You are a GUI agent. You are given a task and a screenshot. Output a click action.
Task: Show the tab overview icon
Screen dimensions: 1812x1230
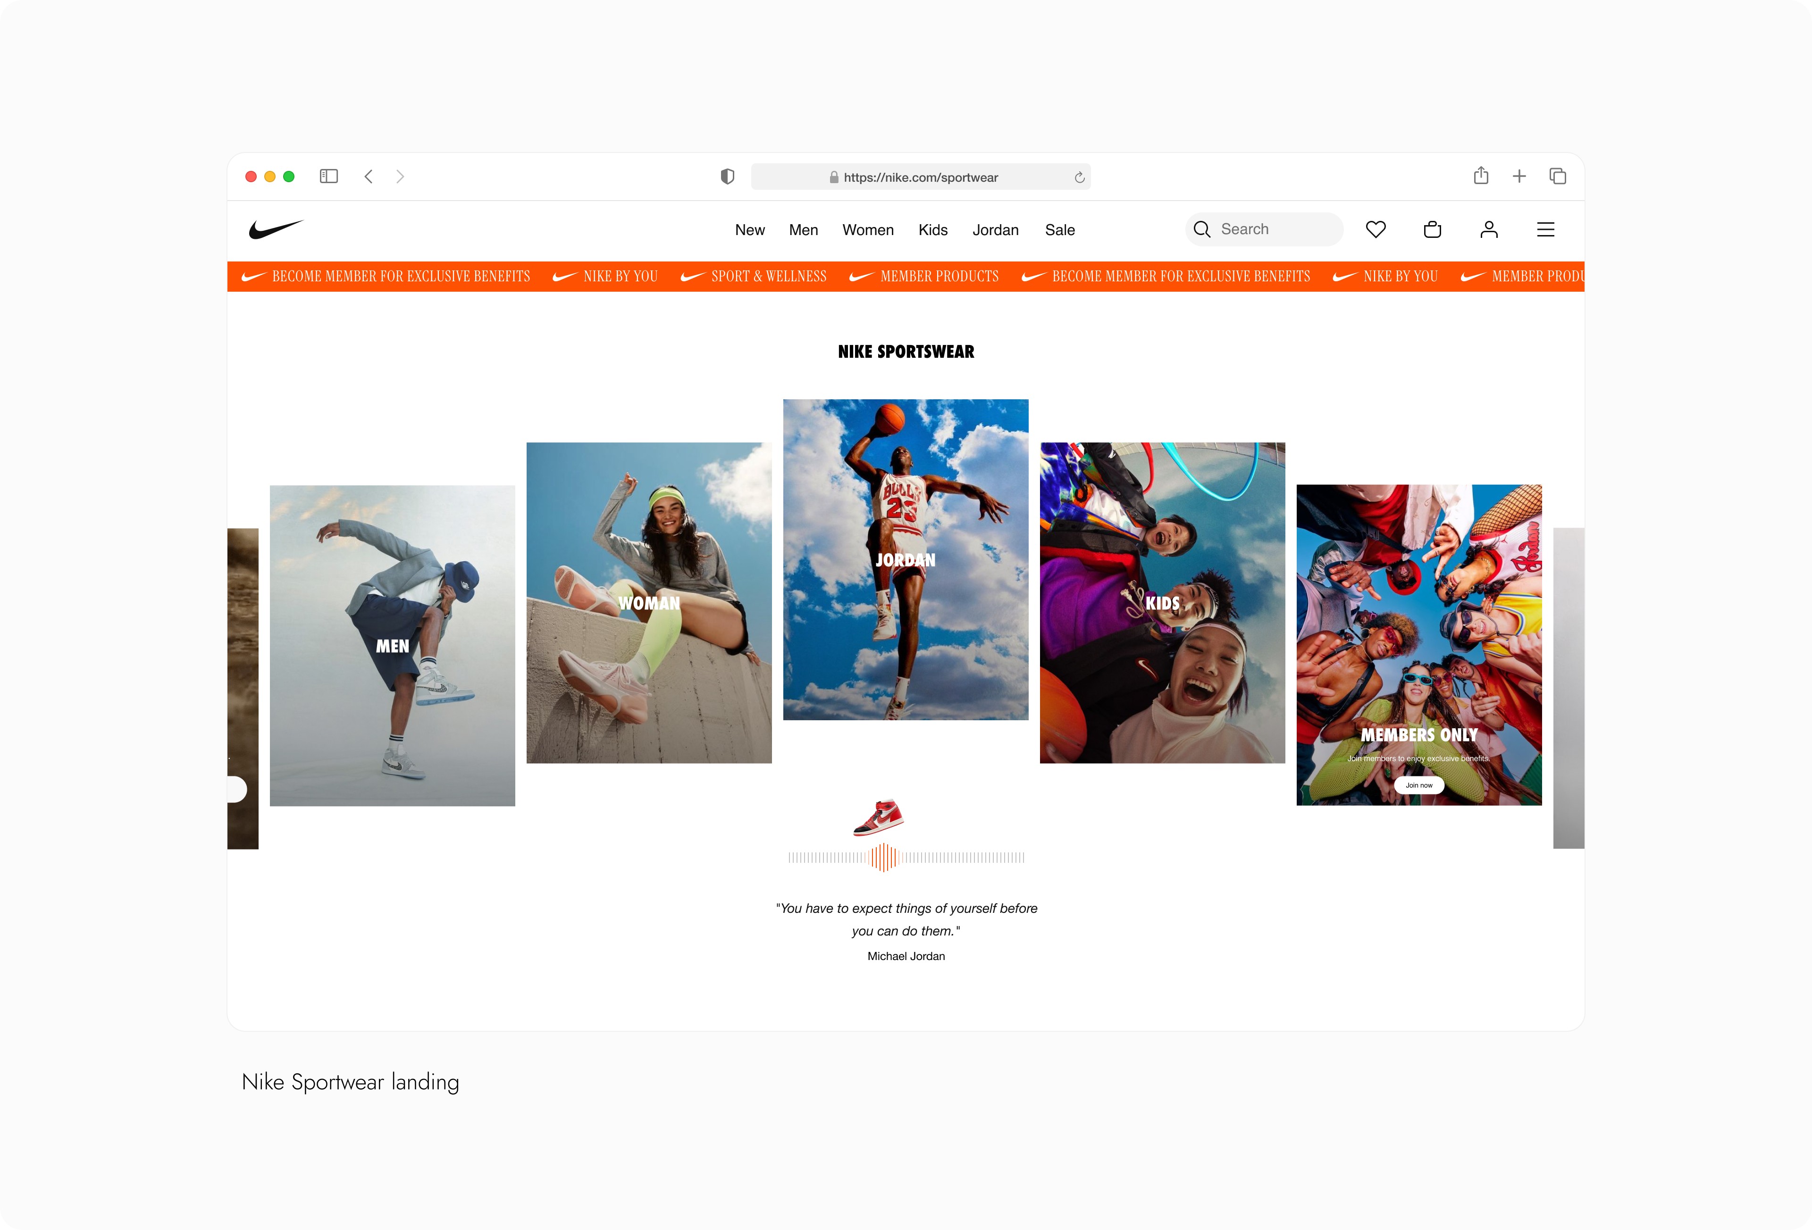(x=1558, y=176)
